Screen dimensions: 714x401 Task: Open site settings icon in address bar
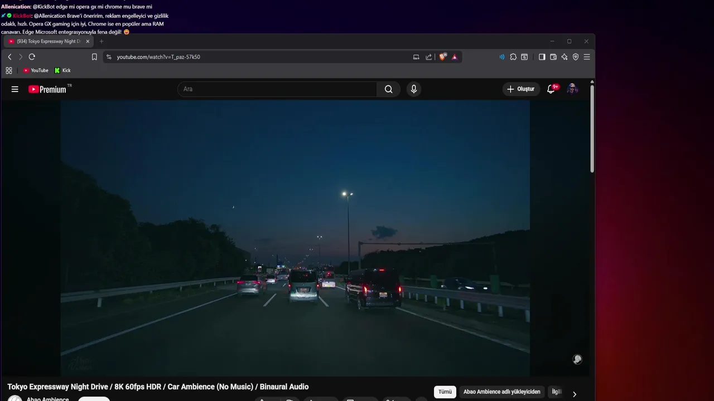(109, 57)
